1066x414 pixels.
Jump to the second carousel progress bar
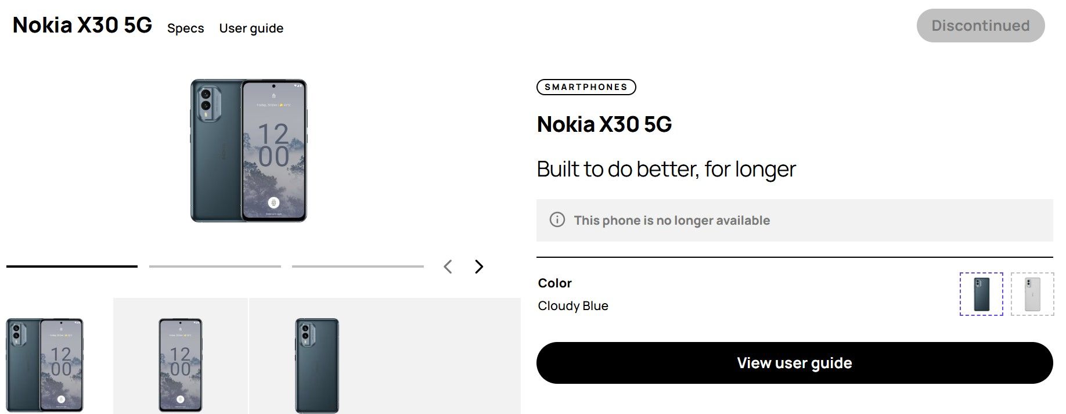[x=215, y=267]
